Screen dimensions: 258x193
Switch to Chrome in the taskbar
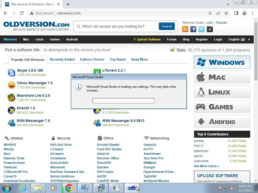69,188
